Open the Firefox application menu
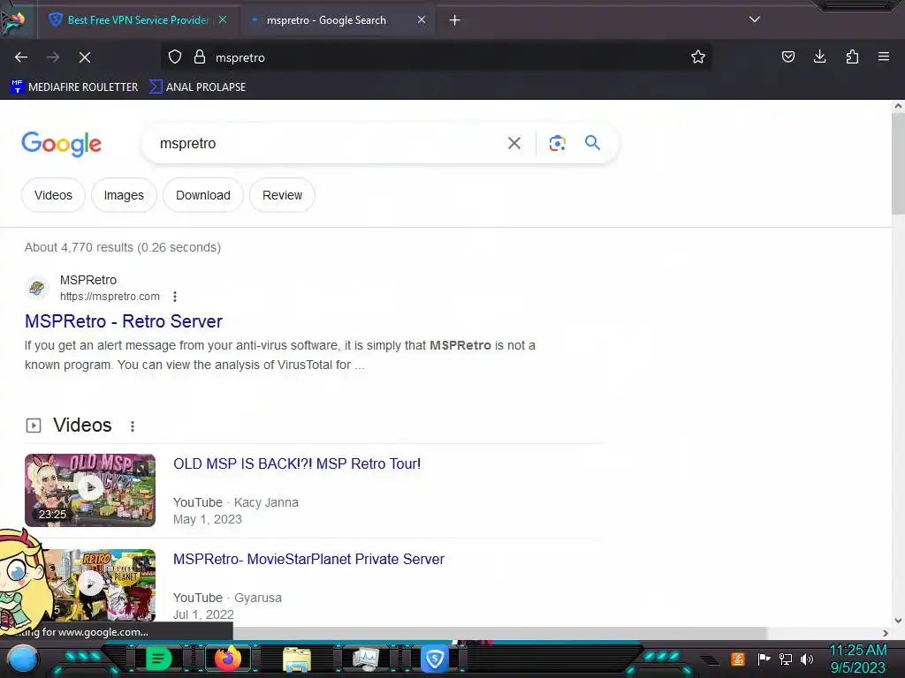This screenshot has width=905, height=678. click(x=884, y=56)
